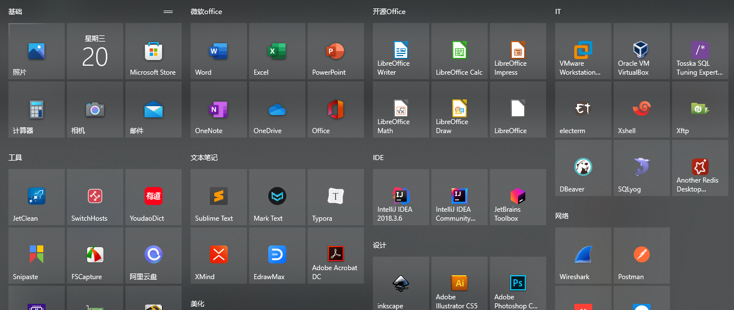Launch electerm tile
Image resolution: width=734 pixels, height=310 pixels.
coord(583,110)
